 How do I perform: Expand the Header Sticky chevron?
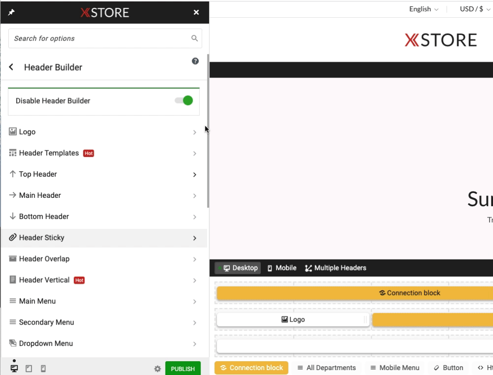click(195, 238)
